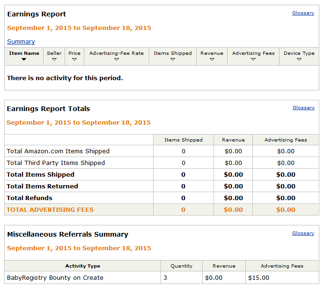This screenshot has width=324, height=291.
Task: Click Revenue sort arrow in Earnings Report header
Action: [212, 60]
